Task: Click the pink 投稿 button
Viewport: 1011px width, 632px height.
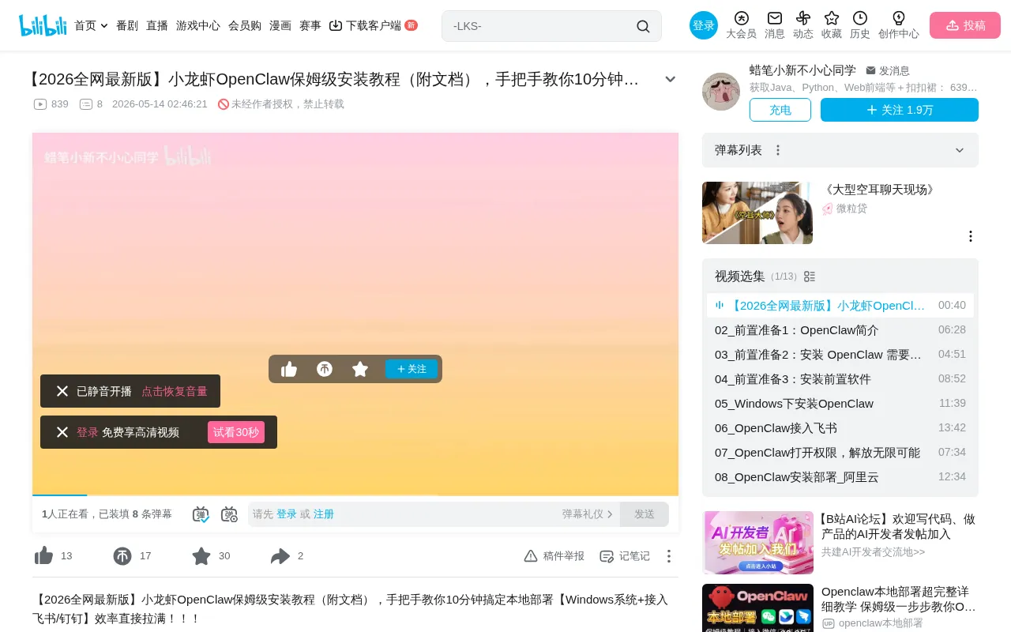Action: (965, 25)
